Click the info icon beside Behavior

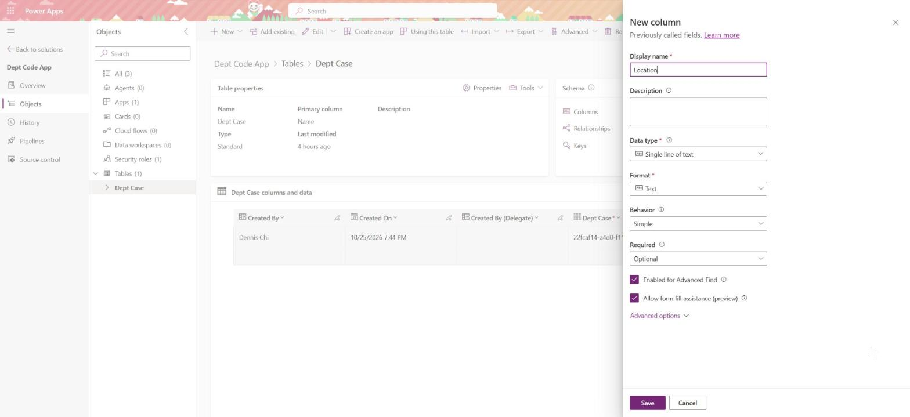pyautogui.click(x=661, y=210)
